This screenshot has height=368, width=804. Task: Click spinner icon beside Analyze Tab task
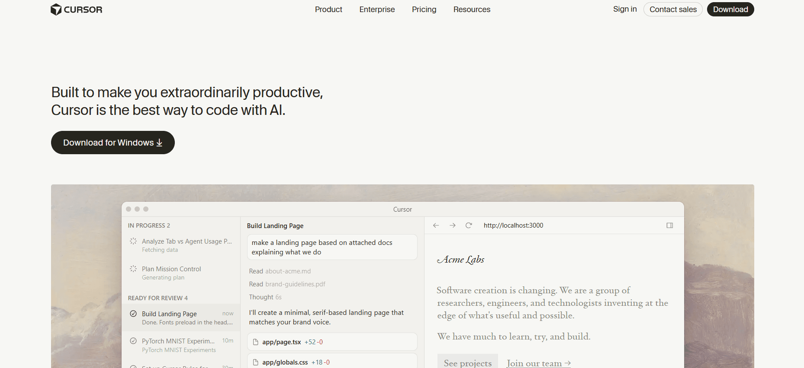[133, 241]
